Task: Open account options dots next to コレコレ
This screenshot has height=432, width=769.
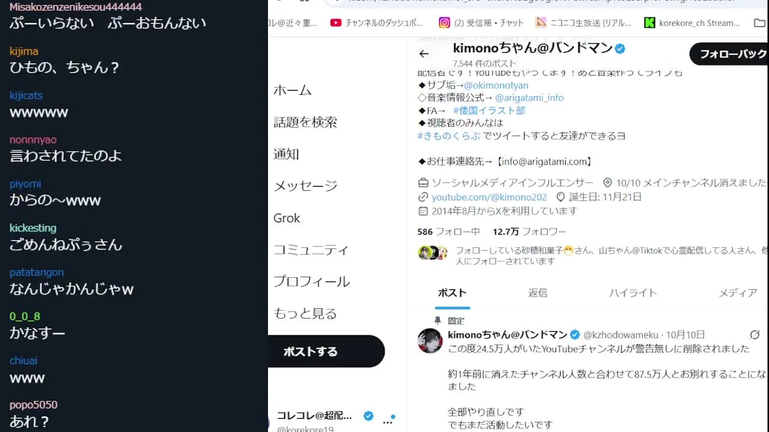Action: click(388, 422)
